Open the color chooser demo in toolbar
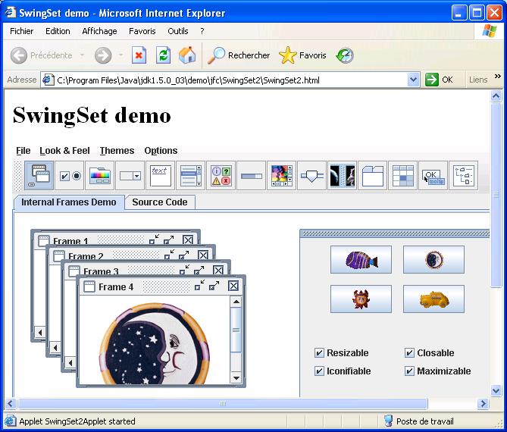 click(100, 175)
